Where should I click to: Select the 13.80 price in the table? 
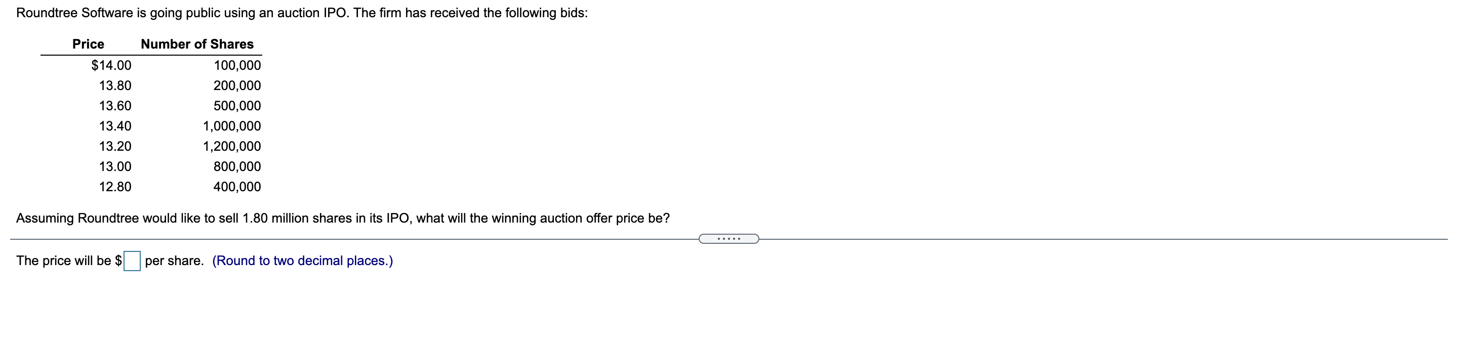pos(116,85)
